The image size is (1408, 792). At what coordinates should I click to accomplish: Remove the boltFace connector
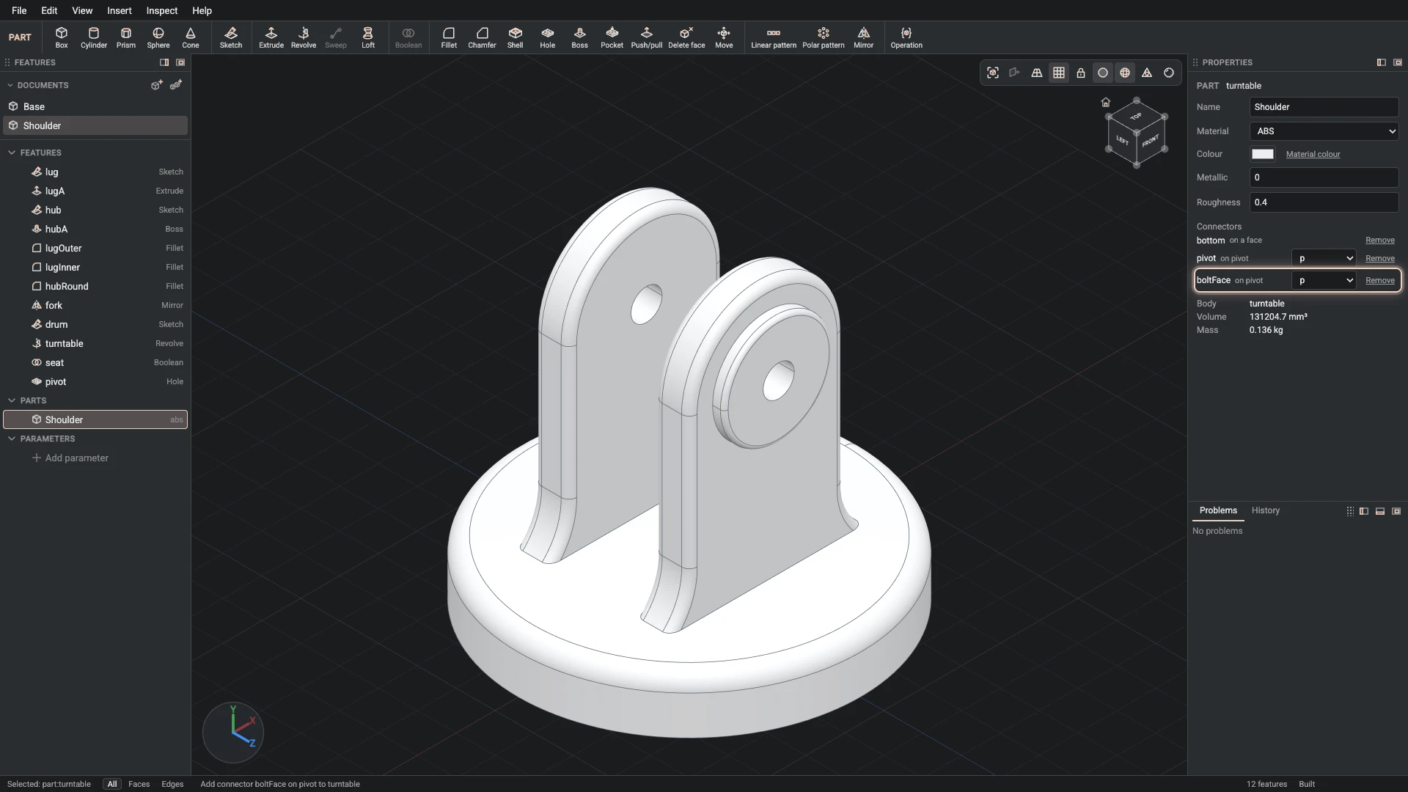(x=1380, y=280)
